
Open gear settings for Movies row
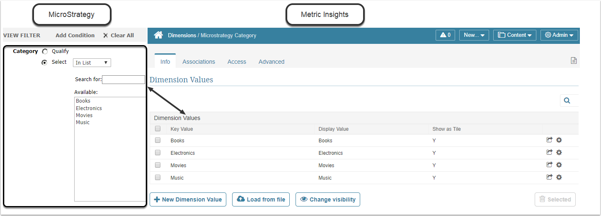[x=559, y=165]
